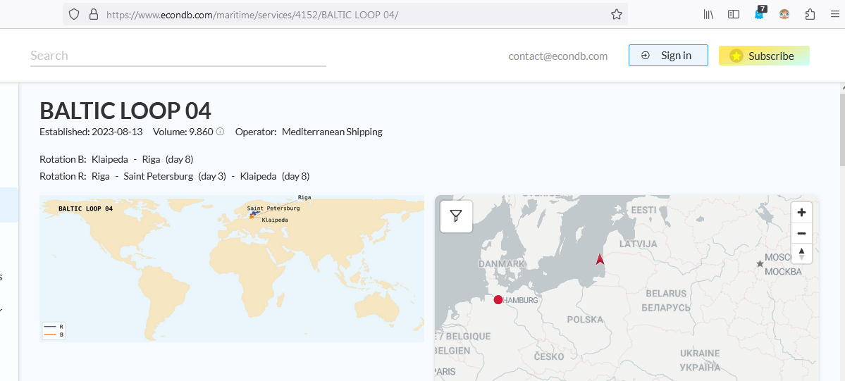Toggle the B rotation legend entry

click(54, 335)
